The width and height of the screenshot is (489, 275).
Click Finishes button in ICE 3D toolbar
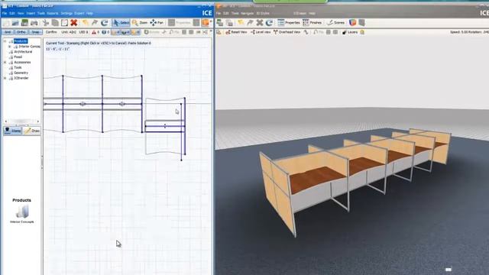[x=313, y=23]
